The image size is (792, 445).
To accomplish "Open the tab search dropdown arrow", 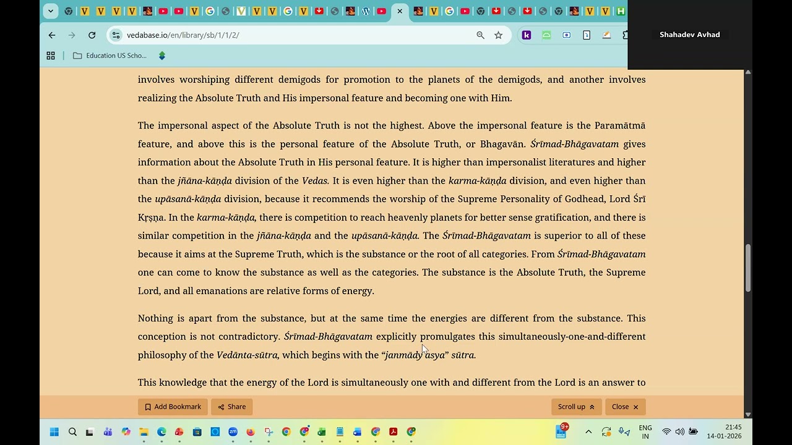I will tap(51, 11).
